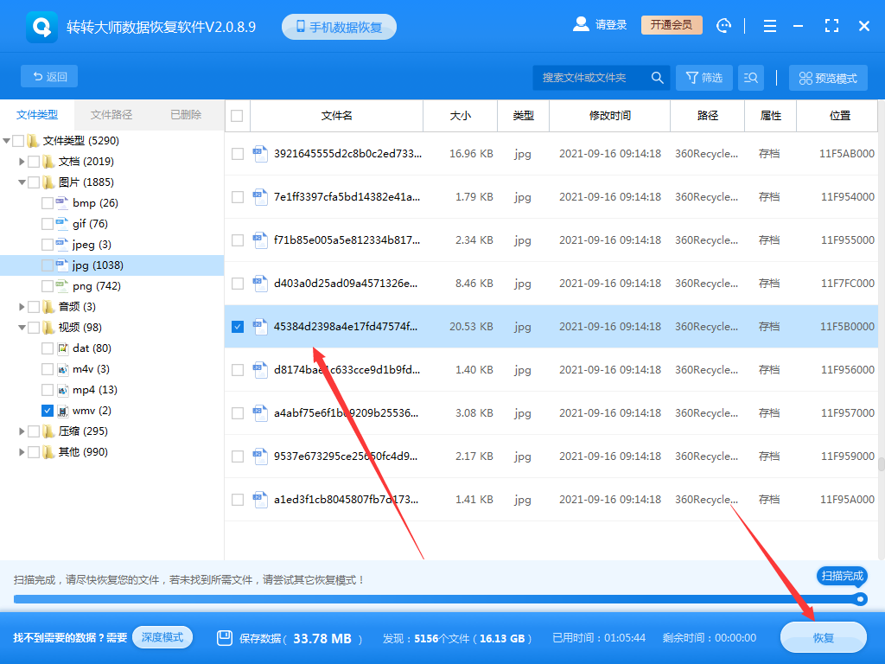Image resolution: width=885 pixels, height=664 pixels.
Task: Click the 恢复 recover button
Action: tap(822, 638)
